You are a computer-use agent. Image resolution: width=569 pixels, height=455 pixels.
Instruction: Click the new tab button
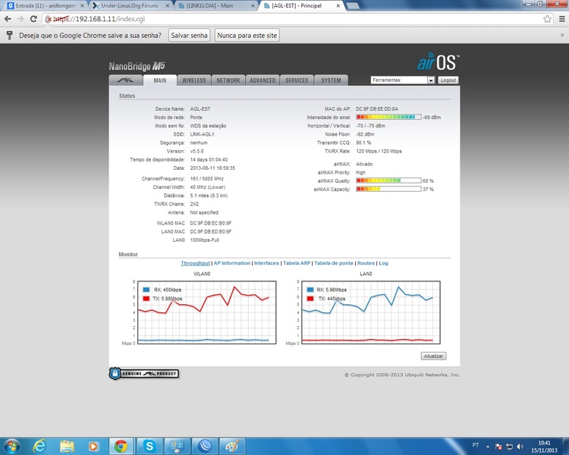[x=352, y=6]
